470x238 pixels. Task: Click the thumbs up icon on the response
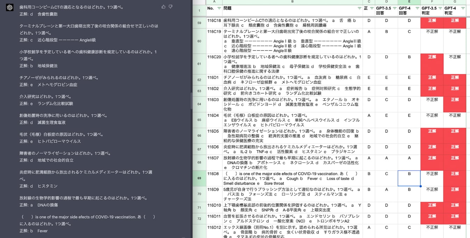[164, 7]
